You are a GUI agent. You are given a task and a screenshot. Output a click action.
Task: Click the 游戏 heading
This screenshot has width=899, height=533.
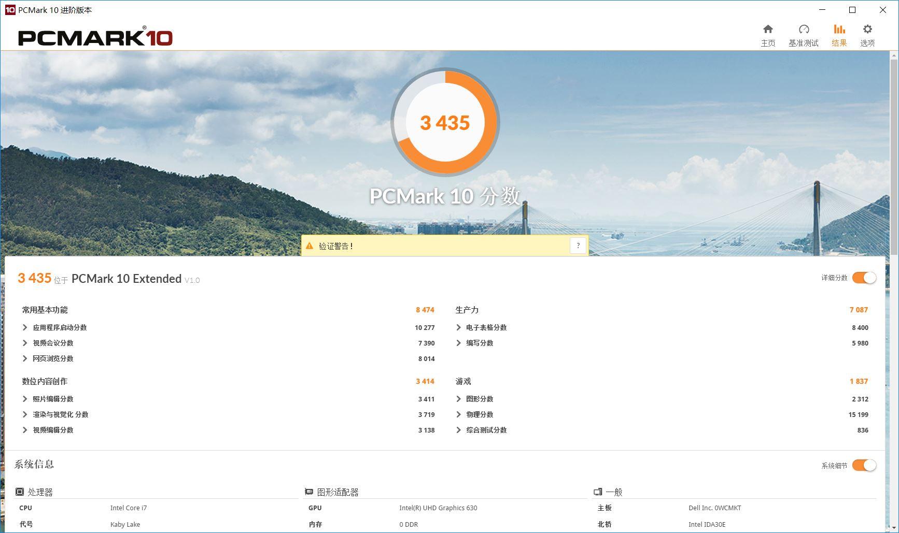pyautogui.click(x=463, y=381)
